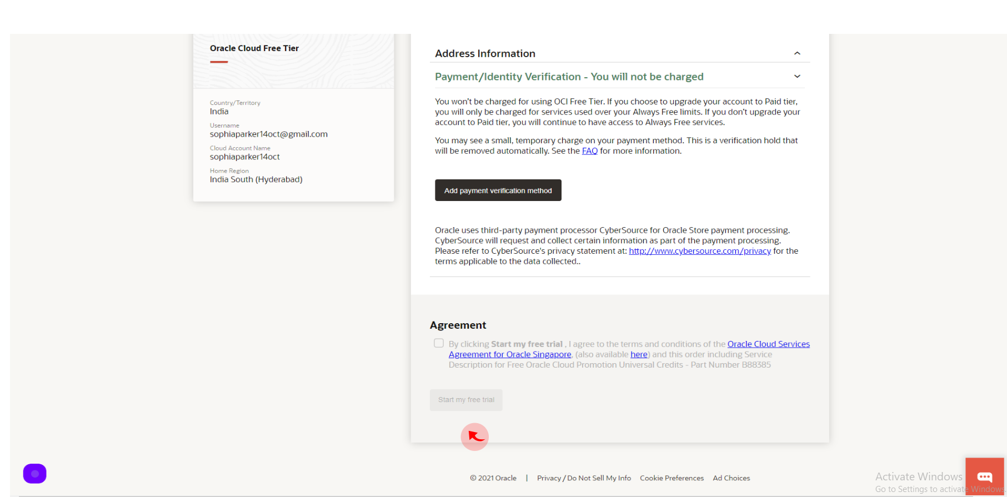Click Start my free trial button
Viewport: 1007px width, 497px height.
[466, 400]
